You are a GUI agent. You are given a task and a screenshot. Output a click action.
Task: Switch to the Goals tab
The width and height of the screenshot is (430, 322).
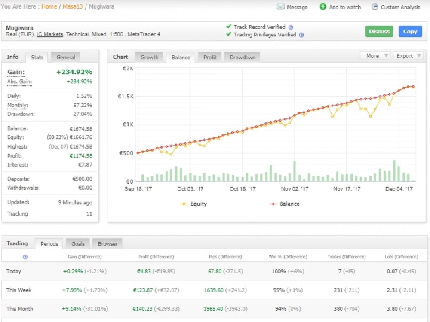coord(78,243)
